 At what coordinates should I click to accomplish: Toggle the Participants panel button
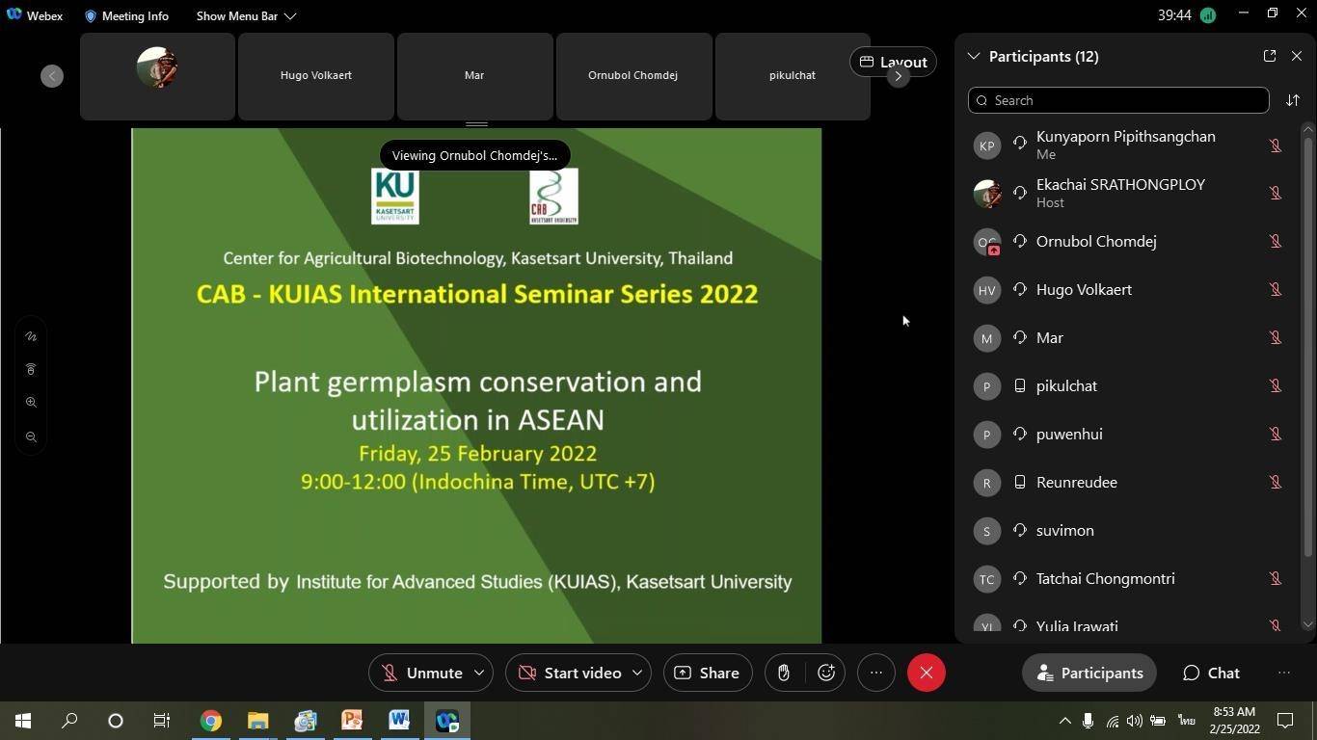[x=1089, y=673]
